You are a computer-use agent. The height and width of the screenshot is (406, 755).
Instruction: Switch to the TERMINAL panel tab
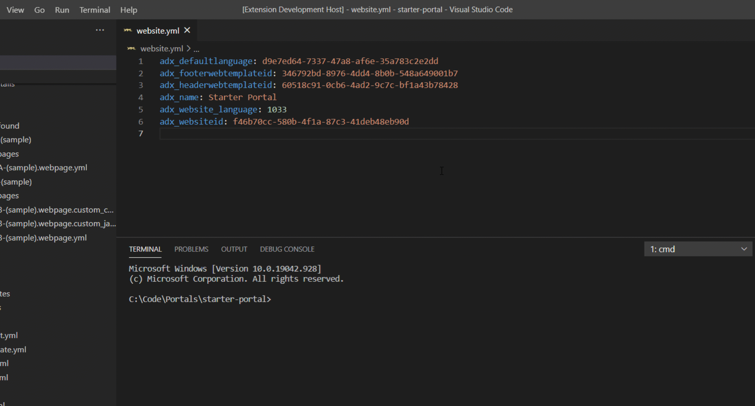[x=145, y=249]
